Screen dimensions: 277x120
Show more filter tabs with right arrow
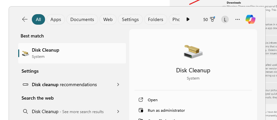point(188,19)
